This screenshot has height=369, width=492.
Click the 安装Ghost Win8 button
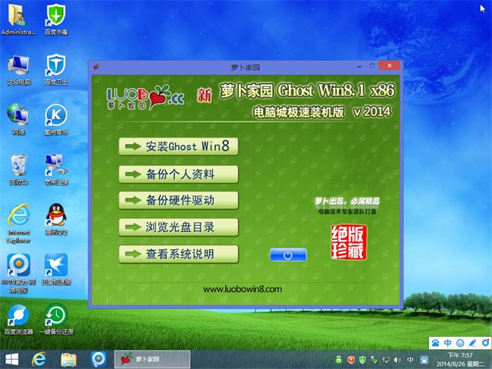pos(178,146)
